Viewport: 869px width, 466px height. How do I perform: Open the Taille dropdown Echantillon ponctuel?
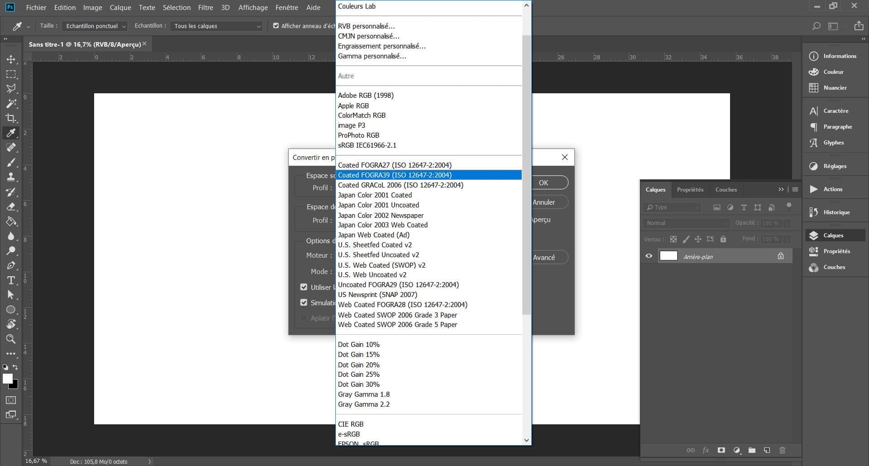pyautogui.click(x=95, y=26)
